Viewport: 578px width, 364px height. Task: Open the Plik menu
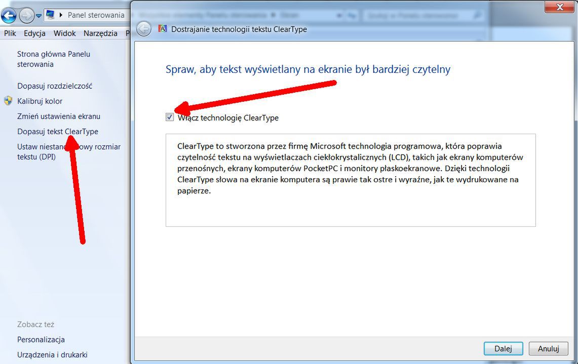[10, 33]
